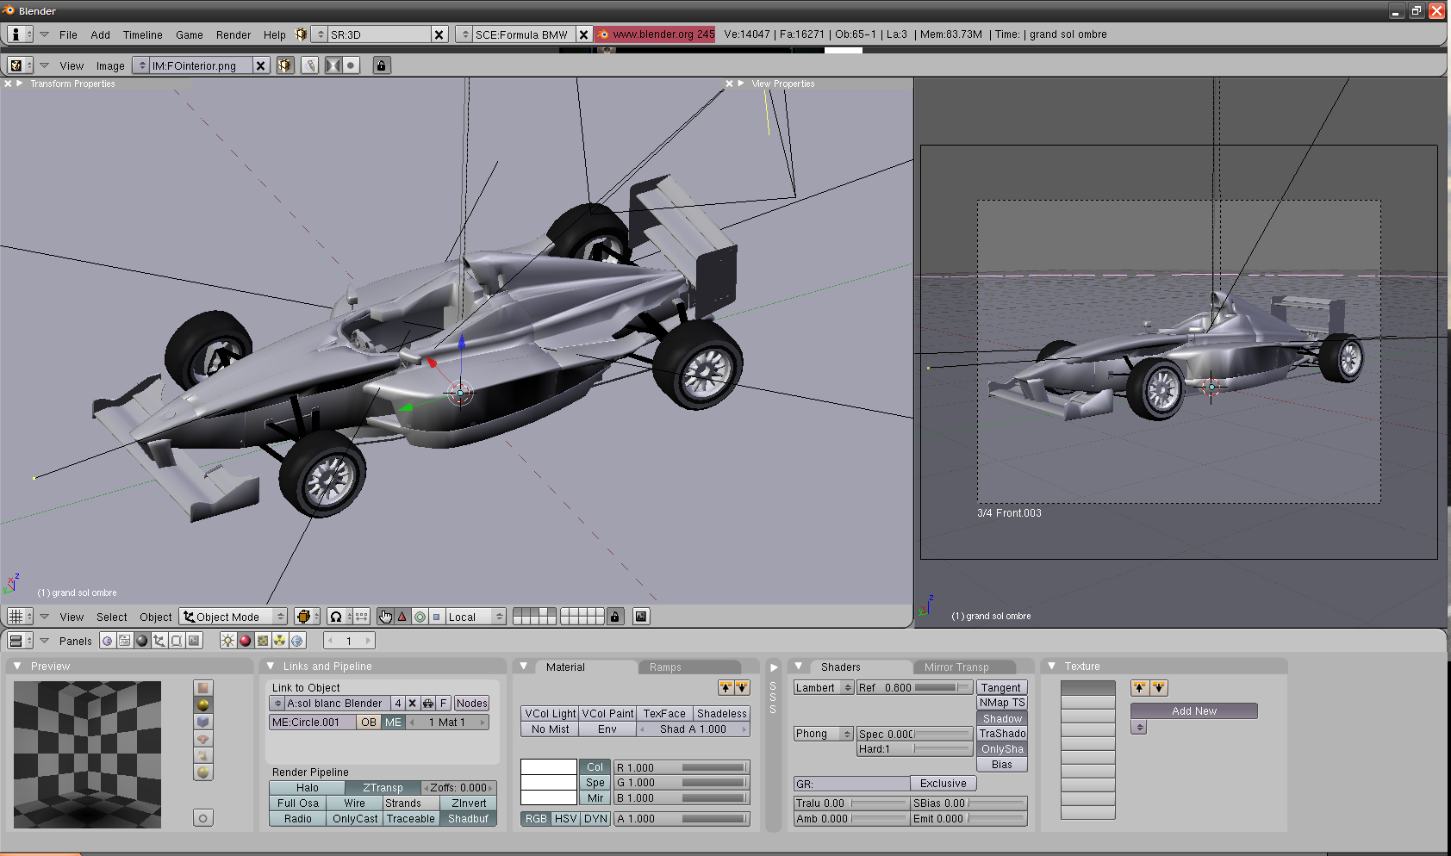Viewport: 1451px width, 856px height.
Task: Click the Add New texture button
Action: pyautogui.click(x=1194, y=711)
